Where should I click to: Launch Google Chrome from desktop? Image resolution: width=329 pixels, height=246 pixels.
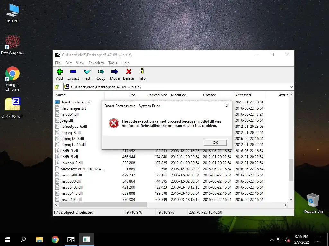coord(13,79)
